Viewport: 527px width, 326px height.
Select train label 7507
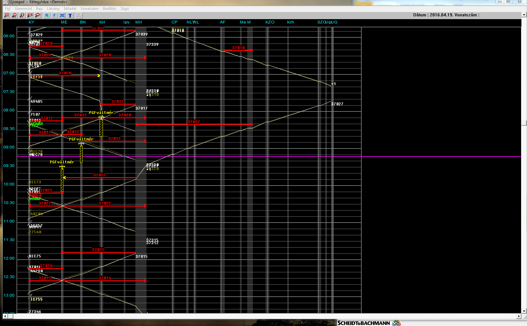(x=35, y=115)
